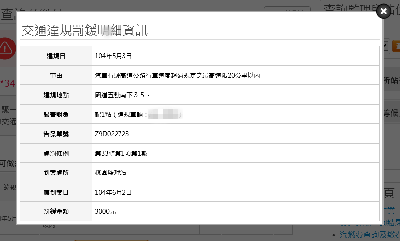Click the 桃園監理站 office value
The width and height of the screenshot is (400, 241).
[110, 173]
